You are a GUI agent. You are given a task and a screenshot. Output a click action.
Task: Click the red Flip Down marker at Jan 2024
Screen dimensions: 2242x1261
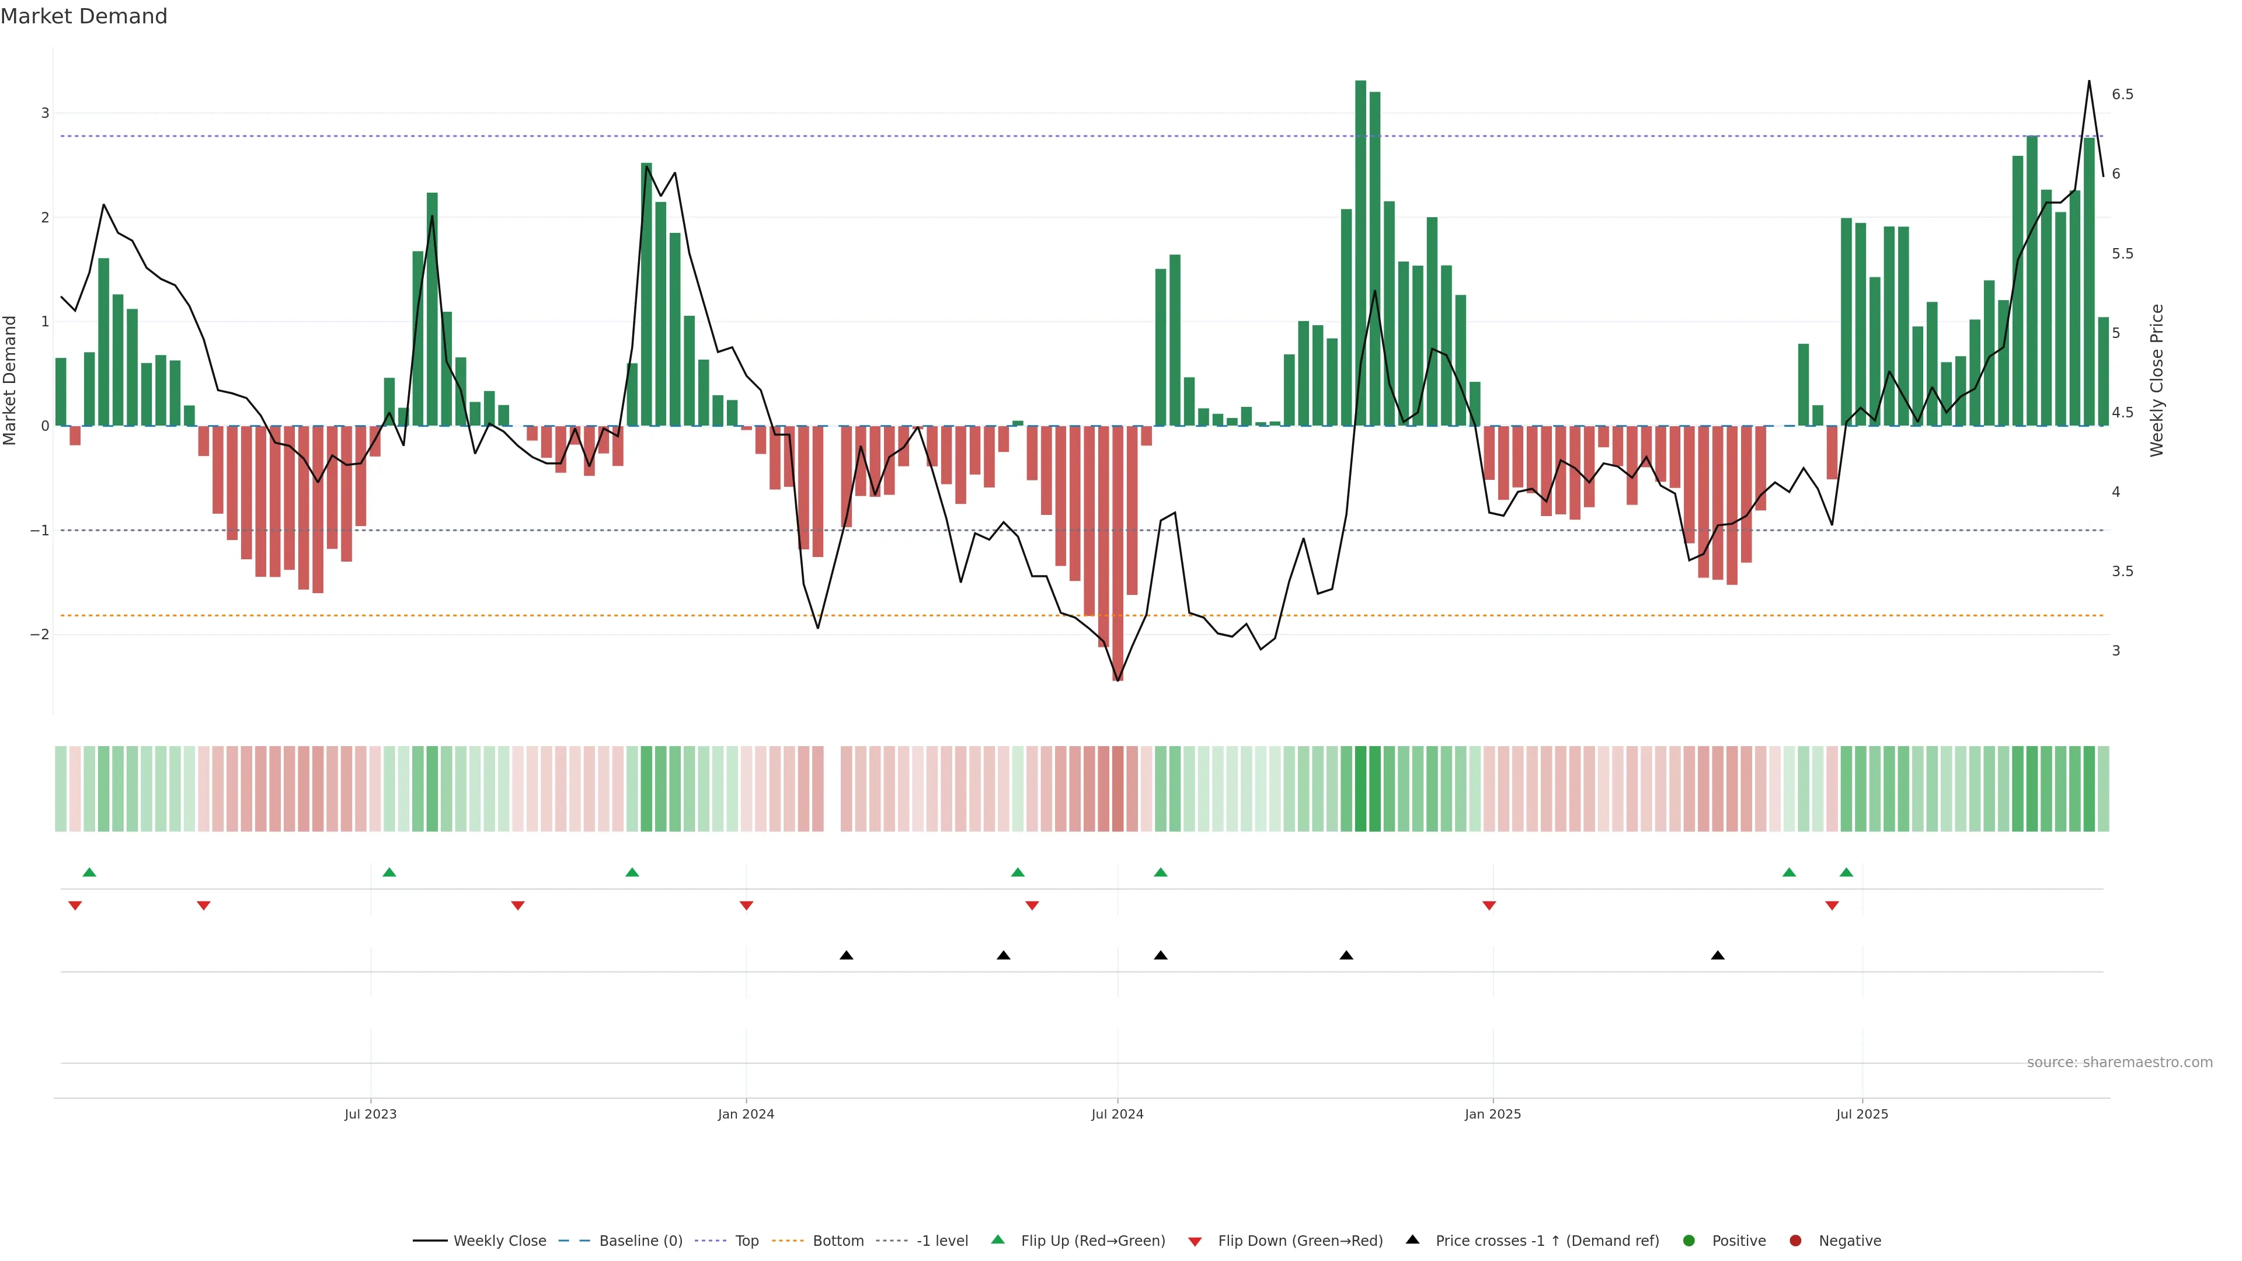tap(746, 906)
